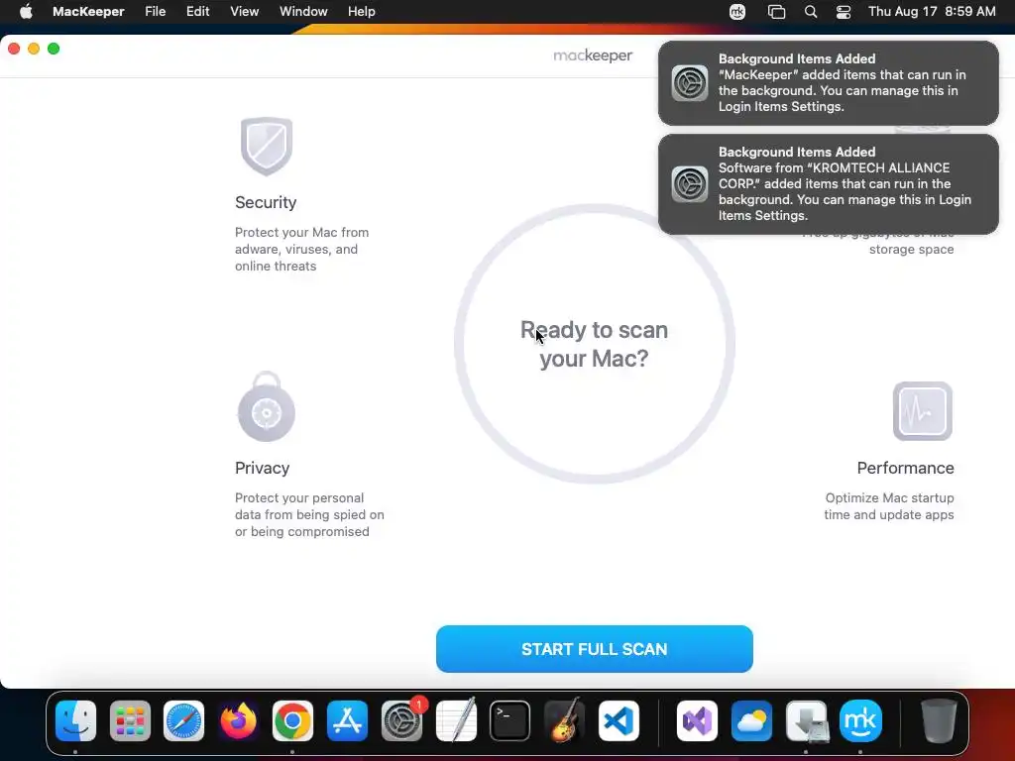Open the Apple menu
The width and height of the screenshot is (1015, 761).
[26, 12]
